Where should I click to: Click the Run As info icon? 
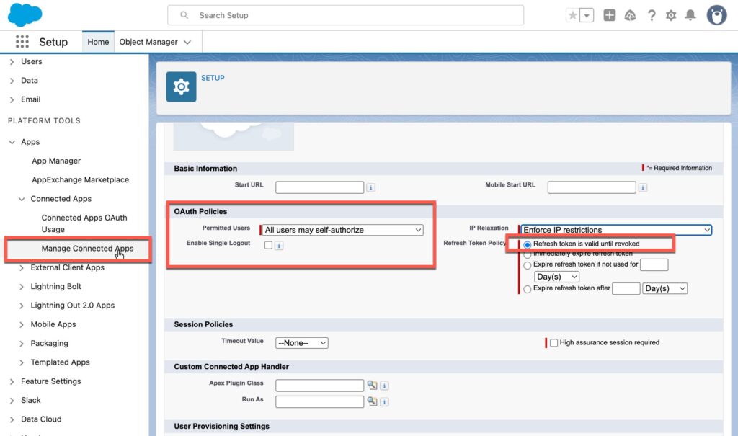pyautogui.click(x=384, y=401)
